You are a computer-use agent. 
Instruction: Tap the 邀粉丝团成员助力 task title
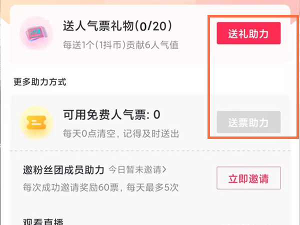[63, 169]
